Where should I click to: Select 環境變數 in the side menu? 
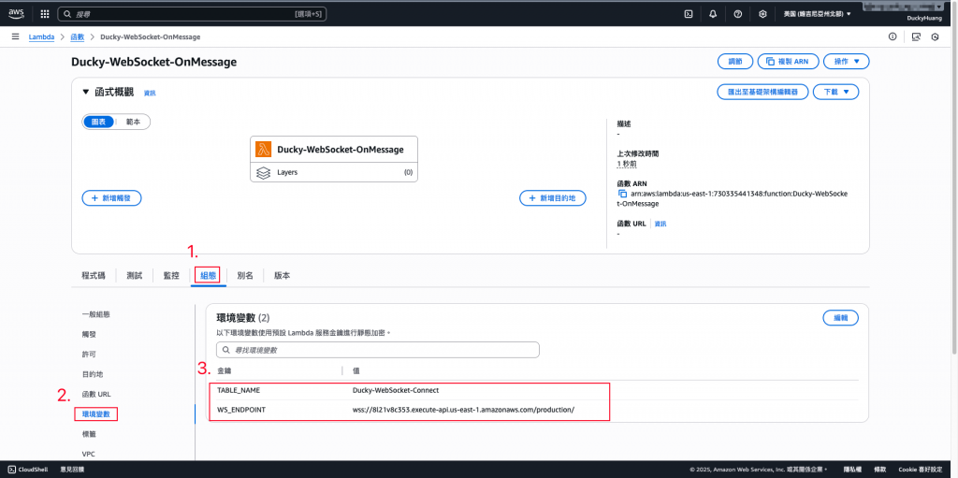tap(96, 414)
